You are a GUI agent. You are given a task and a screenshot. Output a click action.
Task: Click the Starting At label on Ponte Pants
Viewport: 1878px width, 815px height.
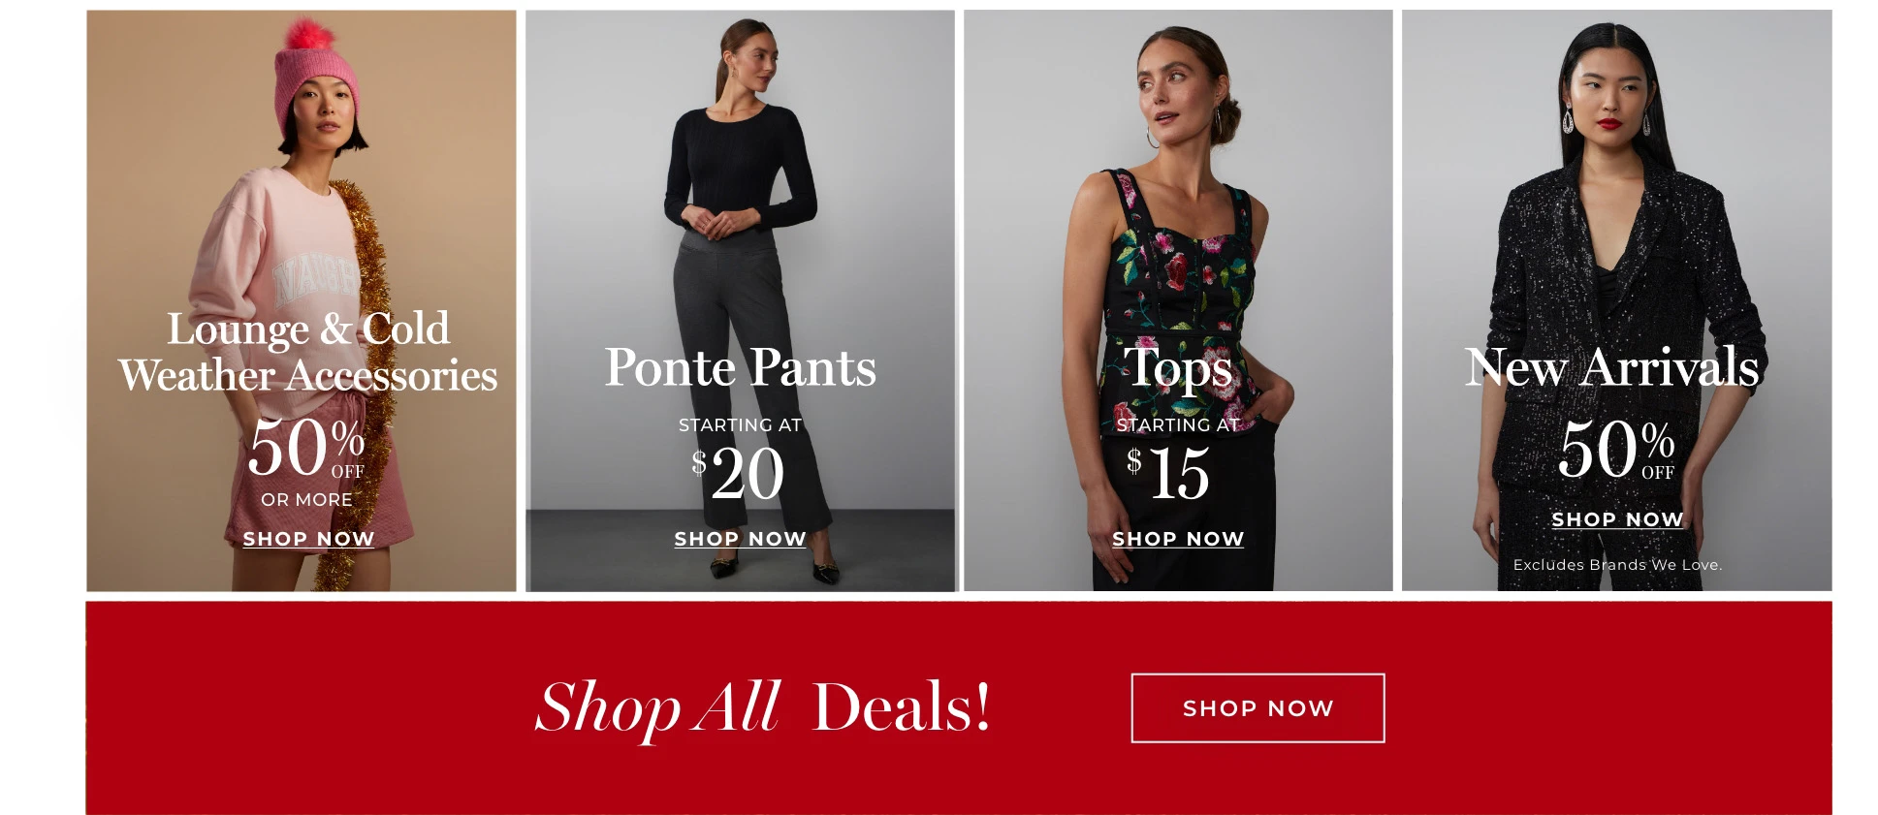740,424
